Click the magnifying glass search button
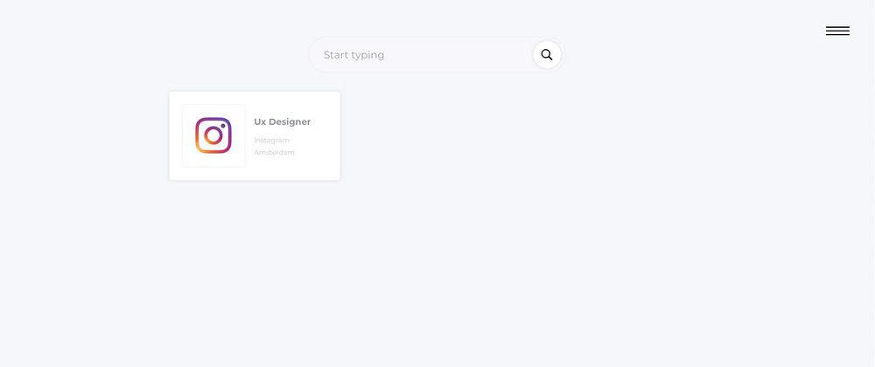 547,54
